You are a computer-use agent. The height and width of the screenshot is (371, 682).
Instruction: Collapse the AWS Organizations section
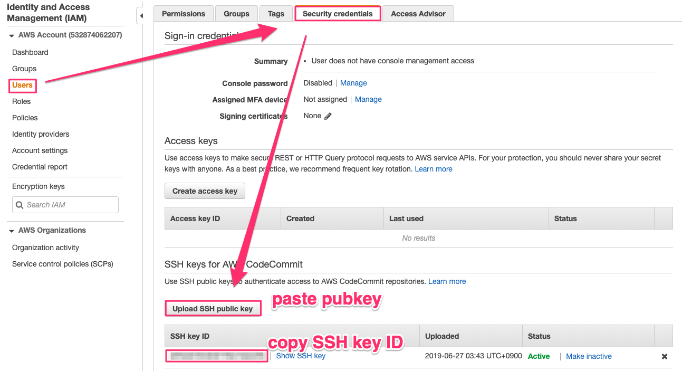coord(12,231)
